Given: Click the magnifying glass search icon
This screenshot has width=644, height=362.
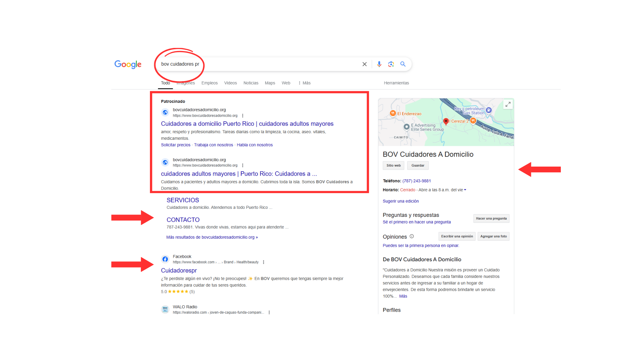Looking at the screenshot, I should [403, 64].
